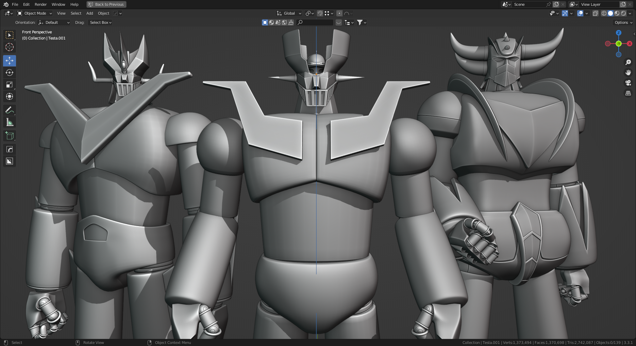Open the gizmo options arrow
The height and width of the screenshot is (346, 636).
[571, 13]
